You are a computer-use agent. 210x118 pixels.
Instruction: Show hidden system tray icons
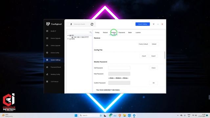(178, 115)
